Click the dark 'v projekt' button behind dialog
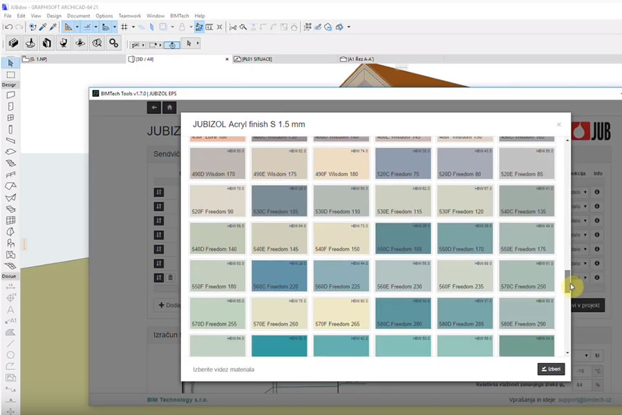Image resolution: width=622 pixels, height=415 pixels. tap(587, 305)
